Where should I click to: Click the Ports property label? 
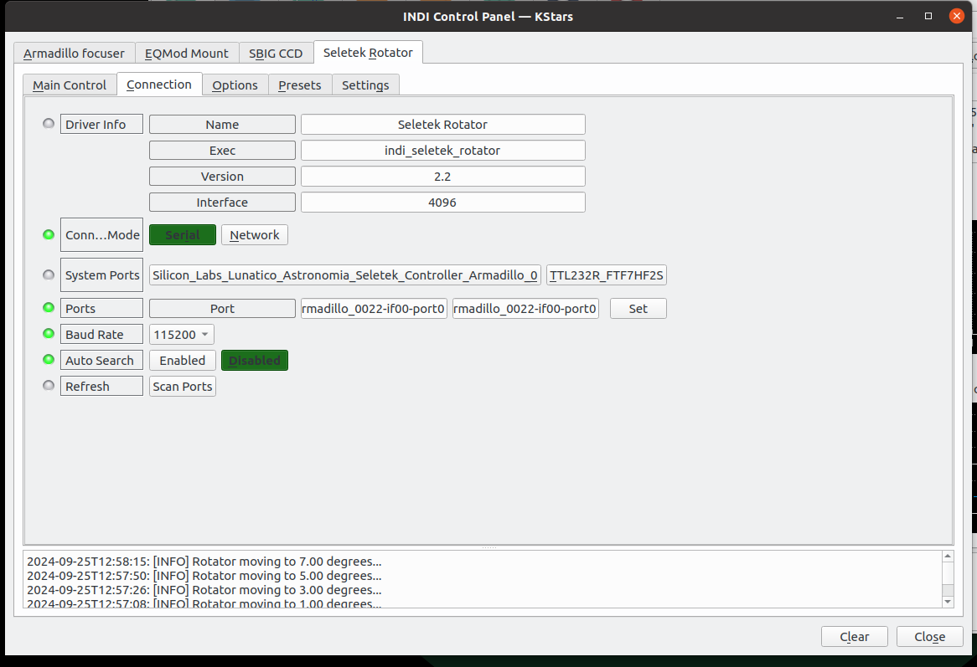click(101, 309)
